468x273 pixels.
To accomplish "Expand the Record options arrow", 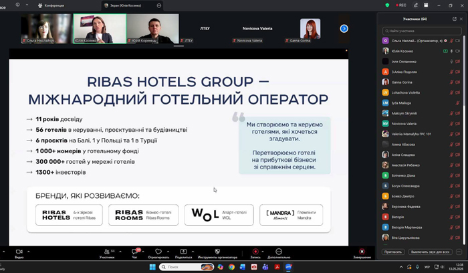I will click(x=263, y=252).
